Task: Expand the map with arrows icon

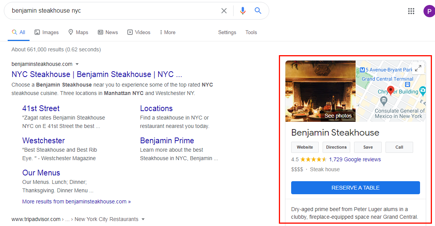Action: (x=418, y=68)
